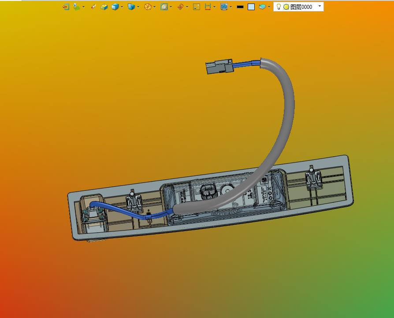Image resolution: width=394 pixels, height=318 pixels.
Task: Click the exit/return icon with red arrow
Action: (x=66, y=7)
